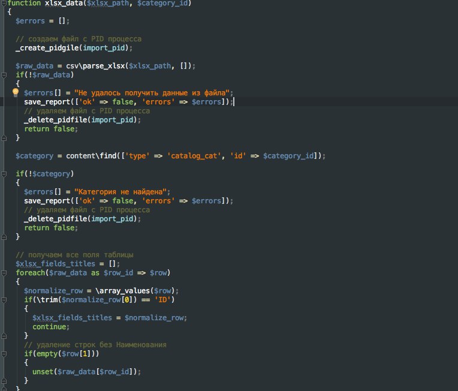Click the yellow light bulb intention icon
Image resolution: width=458 pixels, height=391 pixels.
(x=16, y=92)
